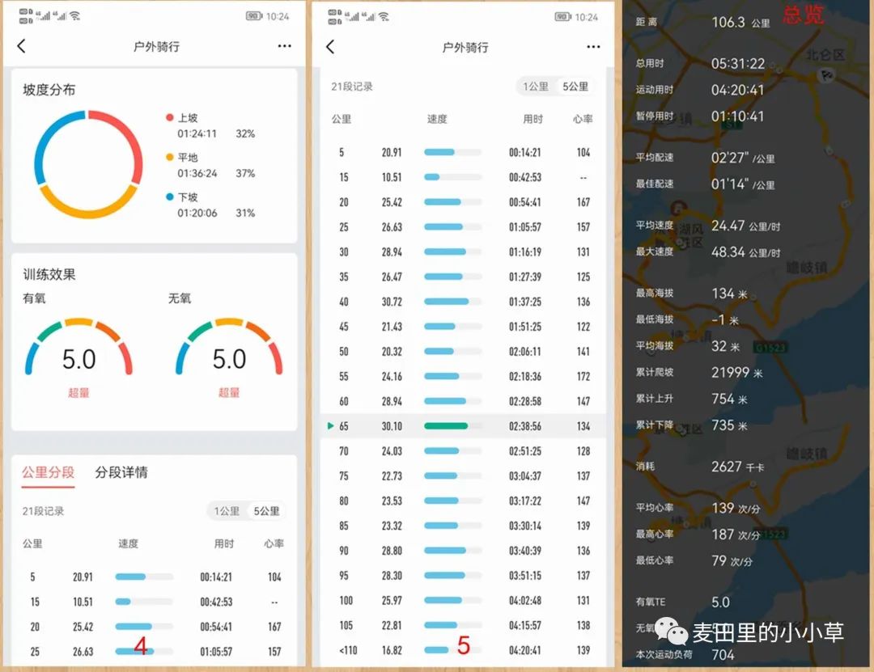Image resolution: width=874 pixels, height=672 pixels.
Task: Tap the 训练效果 heading
Action: pyautogui.click(x=49, y=274)
